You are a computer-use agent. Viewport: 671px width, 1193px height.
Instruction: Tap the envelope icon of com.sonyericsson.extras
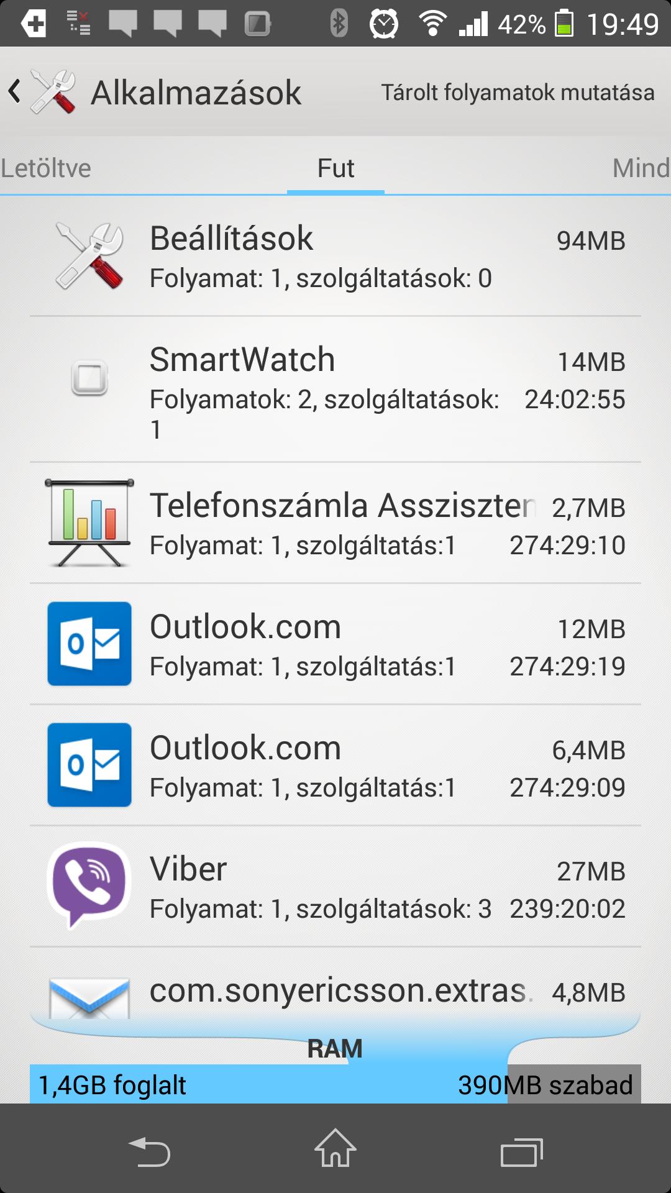pyautogui.click(x=89, y=998)
